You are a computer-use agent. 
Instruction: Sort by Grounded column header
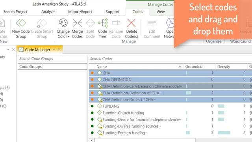coord(200,67)
